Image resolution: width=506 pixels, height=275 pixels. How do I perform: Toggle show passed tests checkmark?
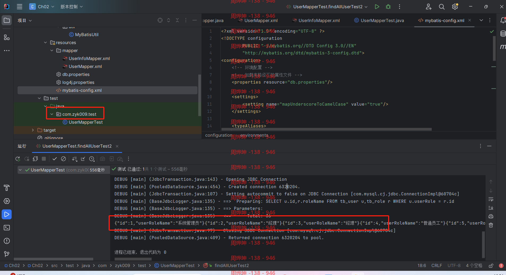coord(55,159)
